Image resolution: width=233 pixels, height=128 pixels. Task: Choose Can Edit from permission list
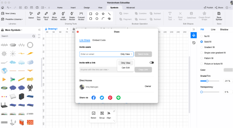[x=126, y=68]
